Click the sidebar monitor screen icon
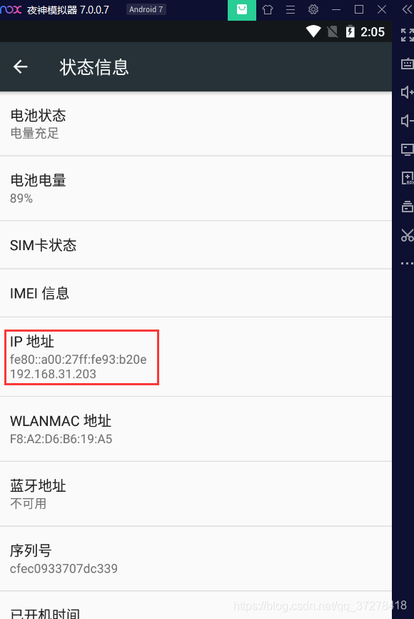The width and height of the screenshot is (414, 619). pos(408,149)
